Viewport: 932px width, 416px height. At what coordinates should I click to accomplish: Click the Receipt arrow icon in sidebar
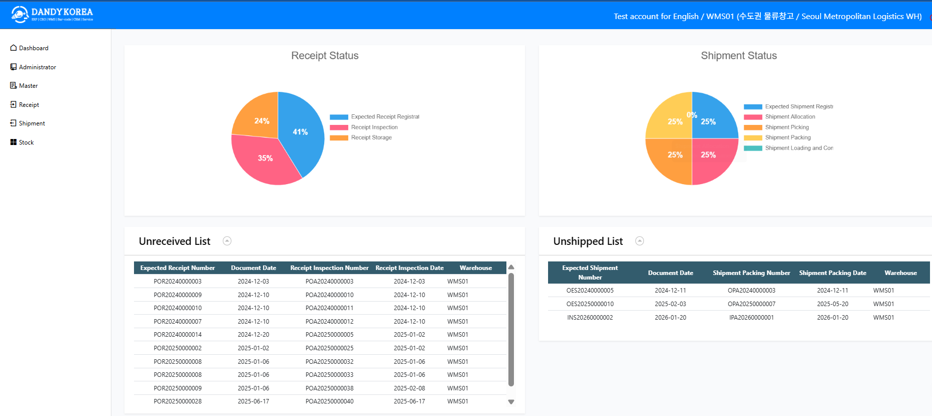[x=14, y=104]
